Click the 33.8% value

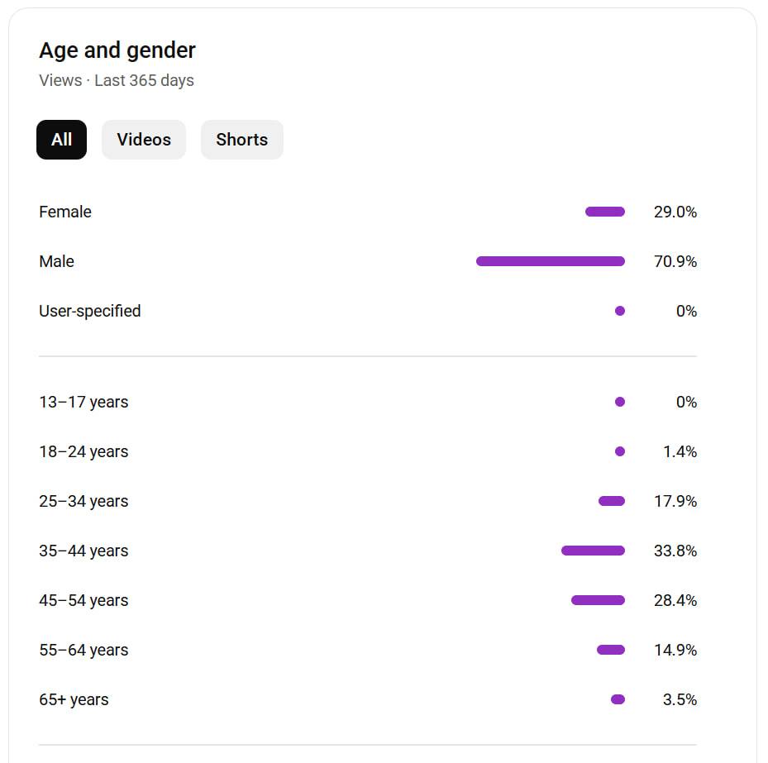[675, 551]
